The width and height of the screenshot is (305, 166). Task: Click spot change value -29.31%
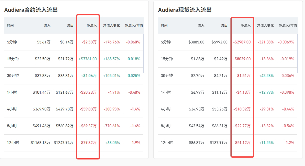click(x=267, y=109)
